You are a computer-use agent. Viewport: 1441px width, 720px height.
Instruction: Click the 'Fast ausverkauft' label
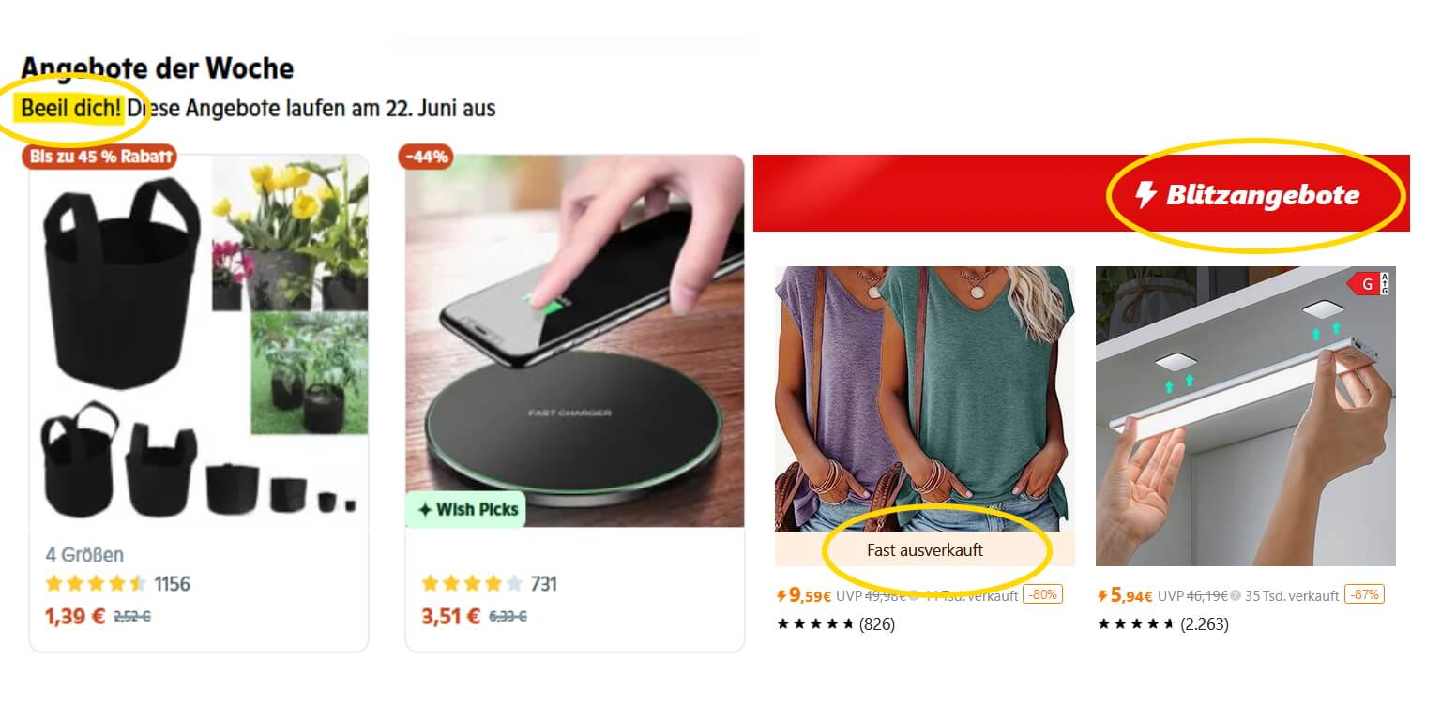click(x=925, y=550)
